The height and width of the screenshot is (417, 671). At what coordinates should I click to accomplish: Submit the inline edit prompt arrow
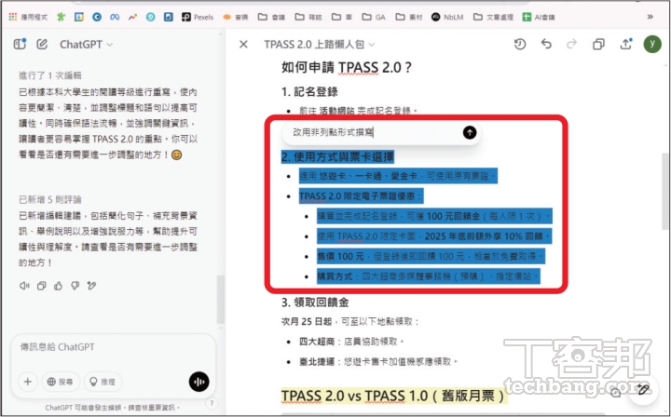pos(470,132)
